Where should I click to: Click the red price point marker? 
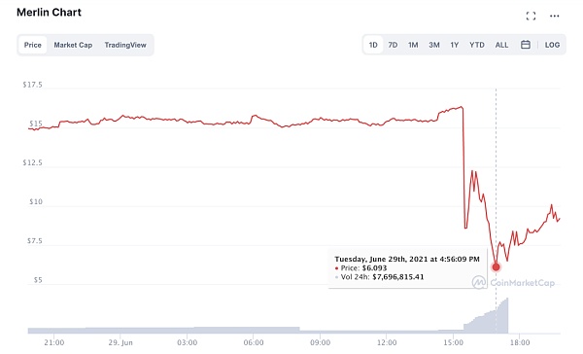click(496, 266)
